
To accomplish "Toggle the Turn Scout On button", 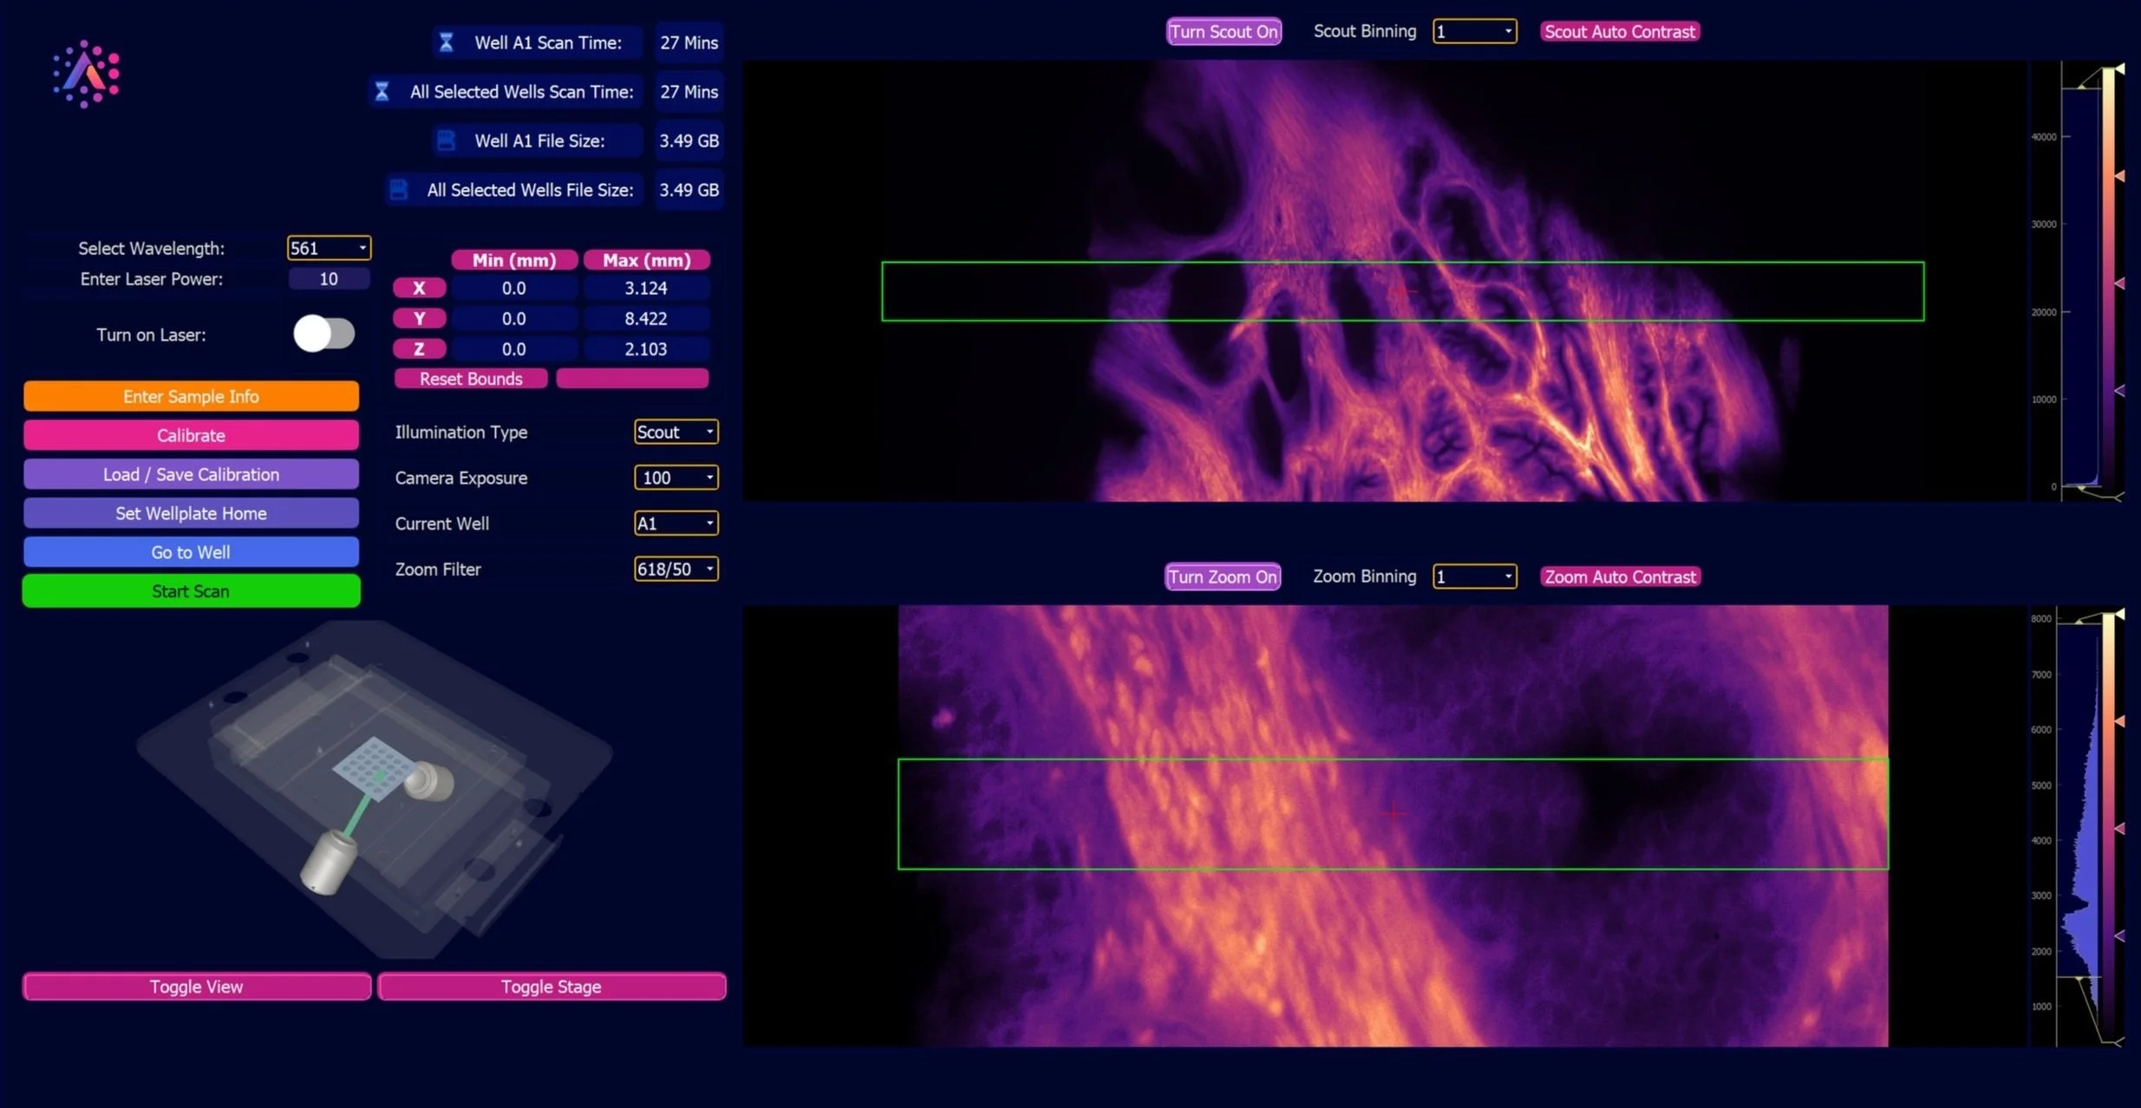I will coord(1224,32).
